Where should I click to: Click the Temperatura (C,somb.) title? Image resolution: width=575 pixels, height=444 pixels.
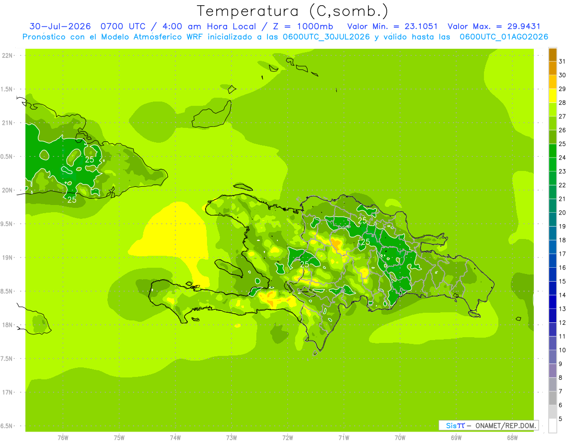[293, 11]
